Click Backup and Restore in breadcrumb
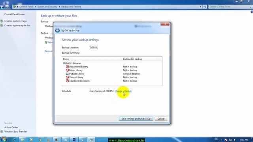 [x=71, y=7]
